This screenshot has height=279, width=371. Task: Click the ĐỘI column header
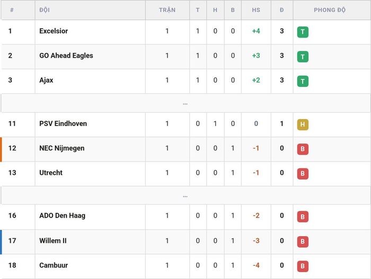point(45,10)
